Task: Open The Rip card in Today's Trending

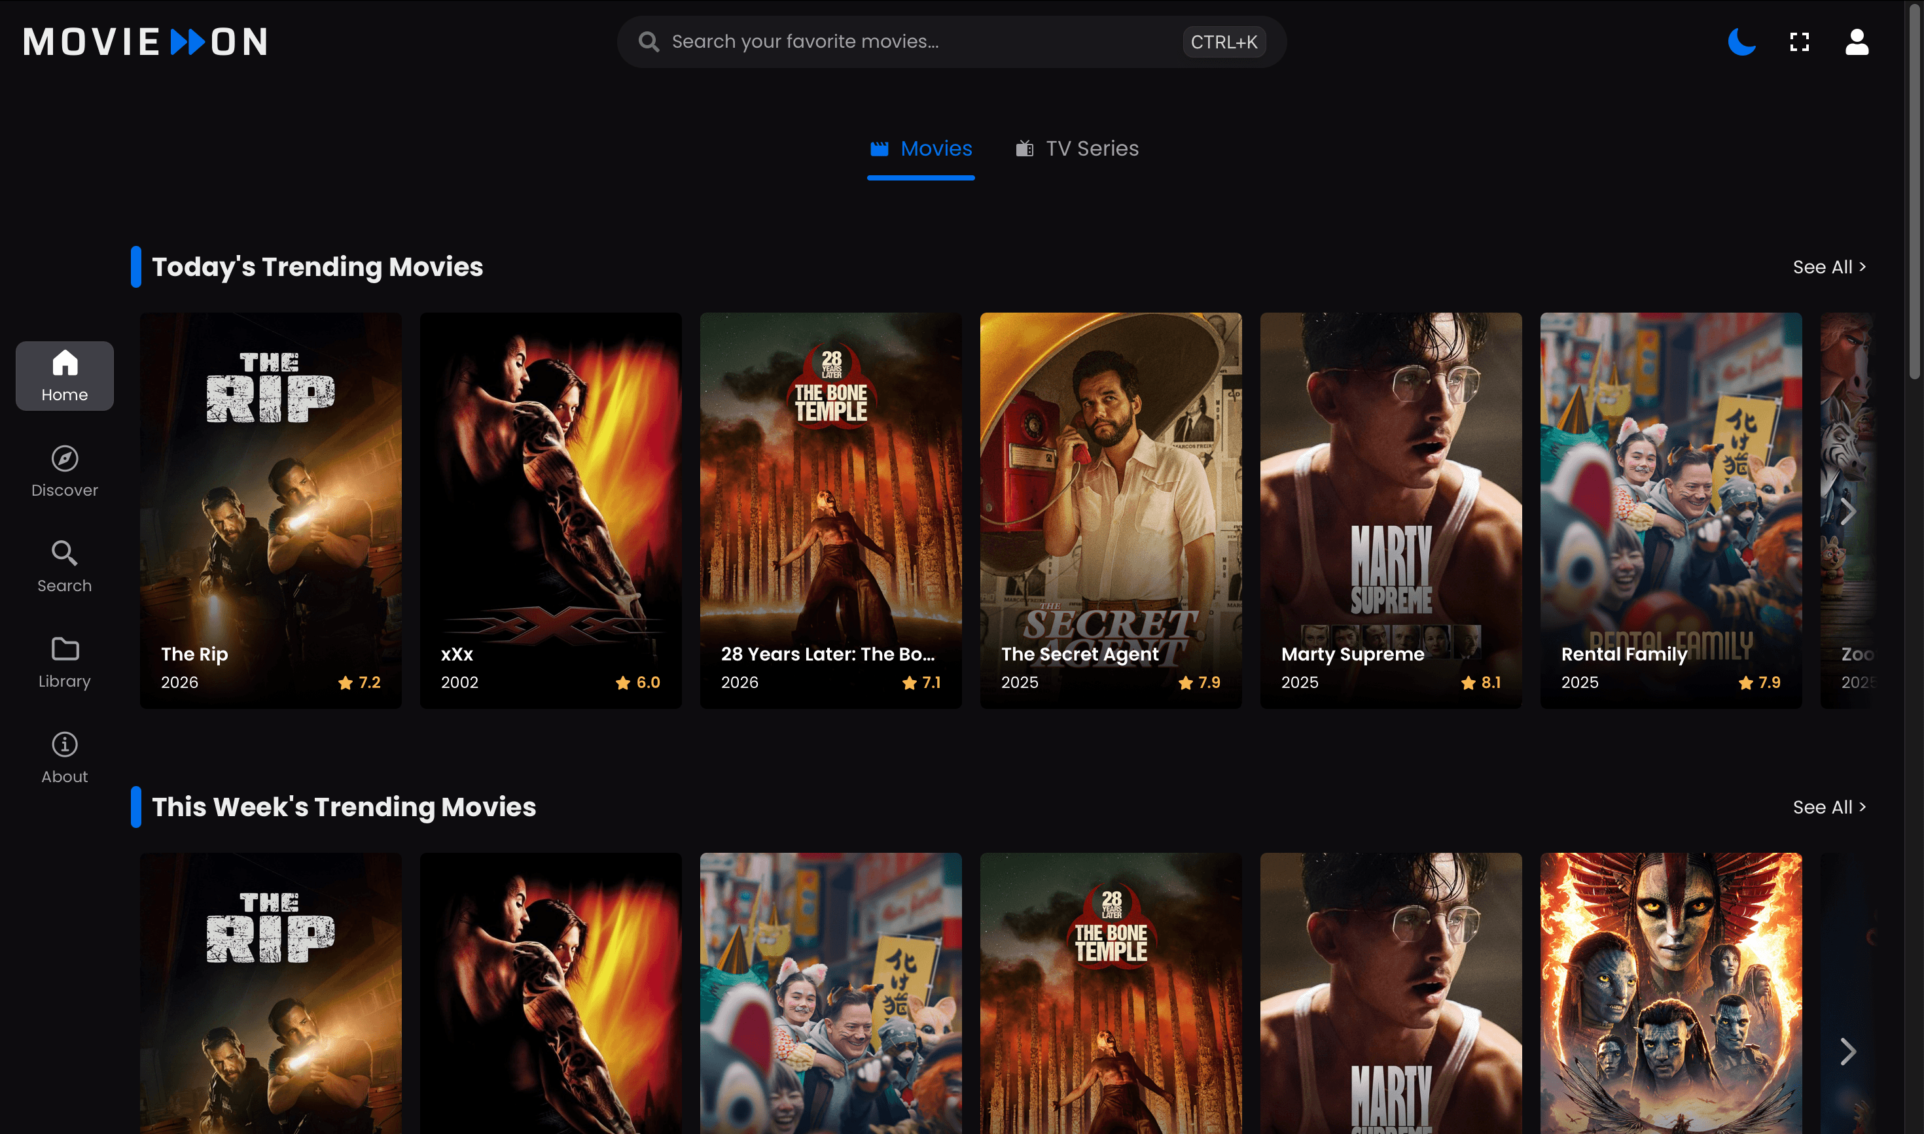Action: [x=271, y=509]
